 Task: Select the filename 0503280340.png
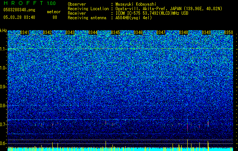[x=19, y=10]
